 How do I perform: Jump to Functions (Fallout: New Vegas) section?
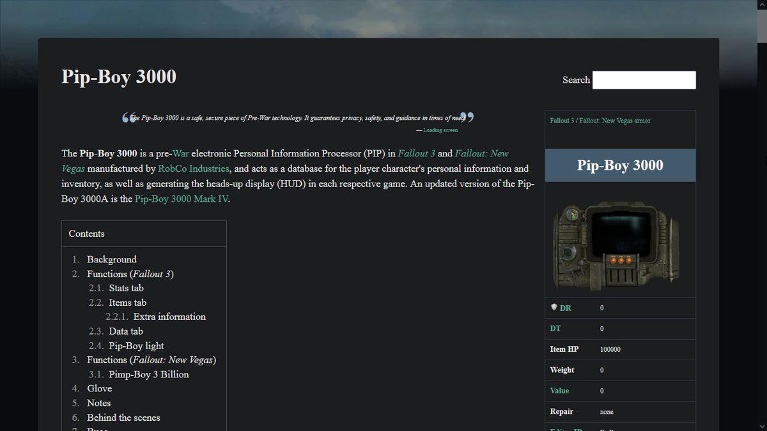[x=151, y=360]
